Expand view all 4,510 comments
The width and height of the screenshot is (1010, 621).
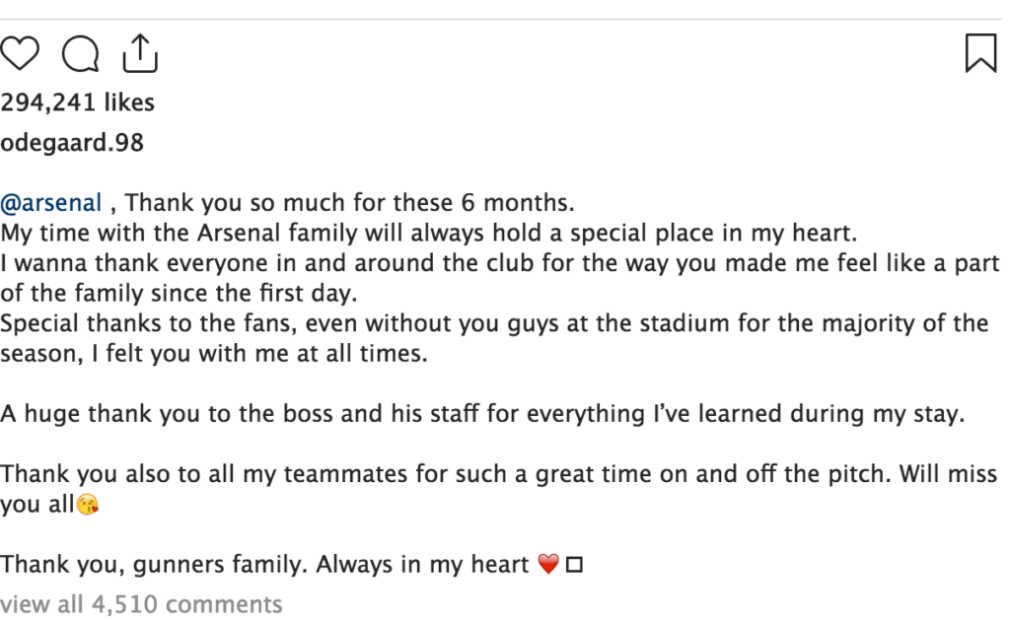[x=141, y=603]
